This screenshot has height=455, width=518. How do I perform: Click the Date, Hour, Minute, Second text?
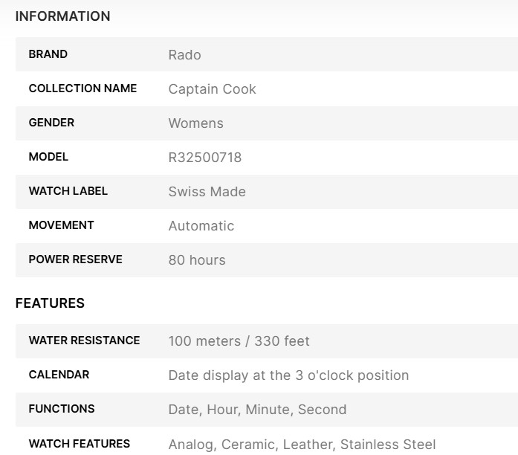[257, 410]
